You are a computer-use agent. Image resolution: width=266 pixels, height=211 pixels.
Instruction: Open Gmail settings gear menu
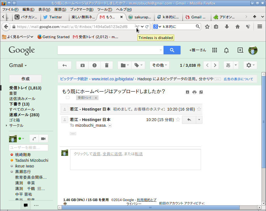click(250, 65)
